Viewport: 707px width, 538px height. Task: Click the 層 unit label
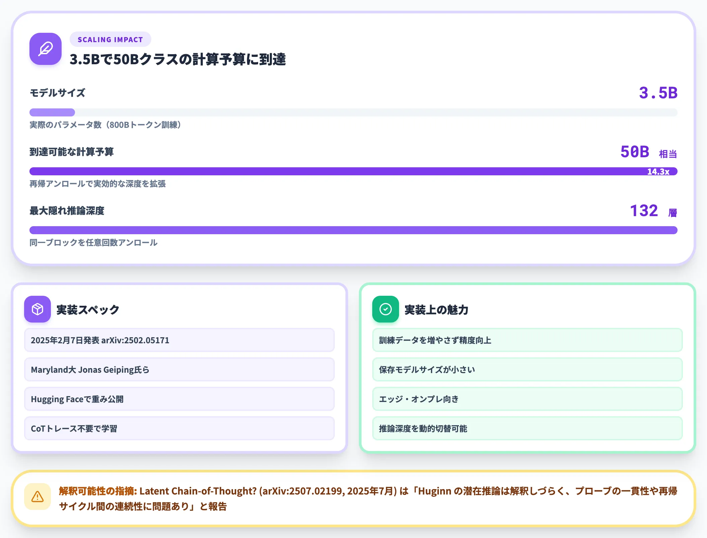[673, 213]
